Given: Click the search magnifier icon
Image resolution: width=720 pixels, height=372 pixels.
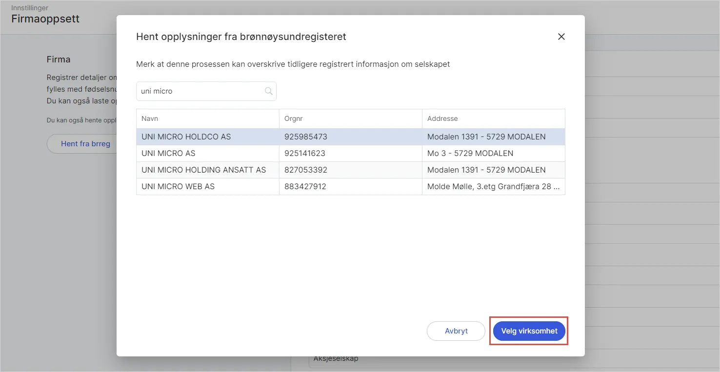Looking at the screenshot, I should point(268,91).
